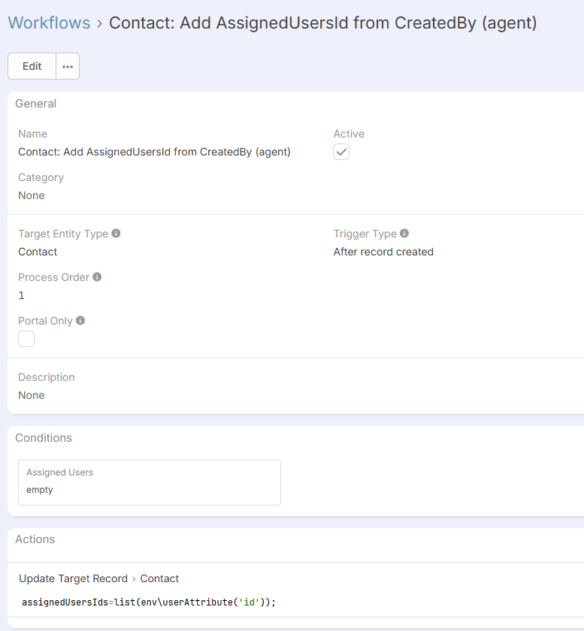This screenshot has height=631, width=584.
Task: Click the info icon beside Trigger Type
Action: tap(404, 234)
